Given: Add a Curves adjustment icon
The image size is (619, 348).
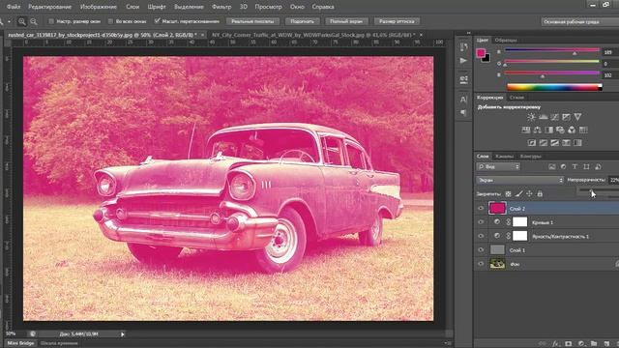Looking at the screenshot, I should pyautogui.click(x=554, y=117).
